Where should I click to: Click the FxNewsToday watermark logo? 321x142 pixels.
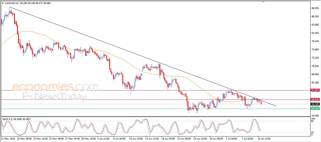point(54,96)
